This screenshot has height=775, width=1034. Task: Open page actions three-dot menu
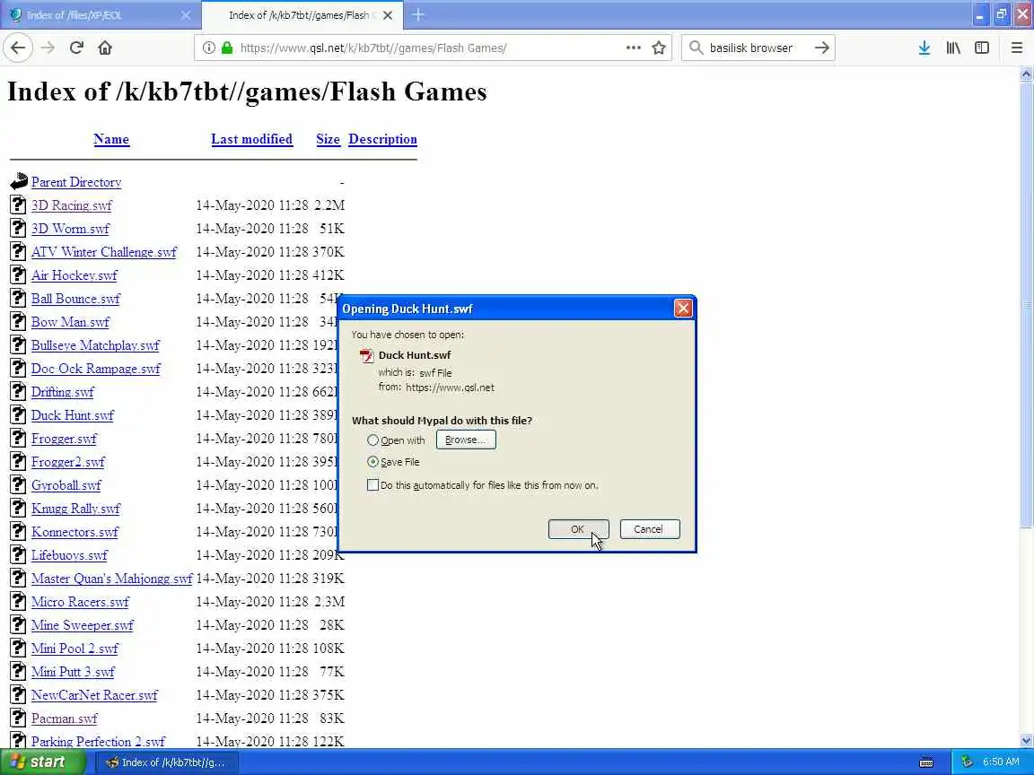633,48
